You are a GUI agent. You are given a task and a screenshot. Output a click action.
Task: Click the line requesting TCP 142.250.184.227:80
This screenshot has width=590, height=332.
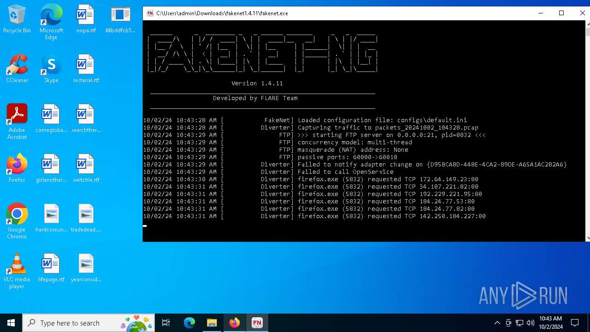click(x=314, y=216)
